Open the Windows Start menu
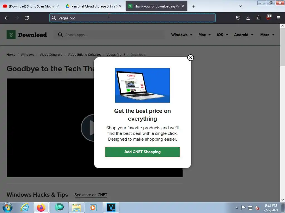This screenshot has height=213, width=285. pyautogui.click(x=8, y=207)
